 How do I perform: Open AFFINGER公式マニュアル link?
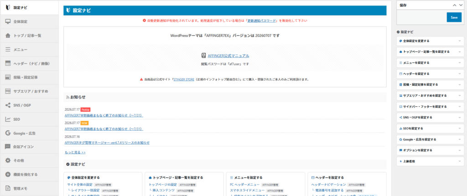[228, 56]
